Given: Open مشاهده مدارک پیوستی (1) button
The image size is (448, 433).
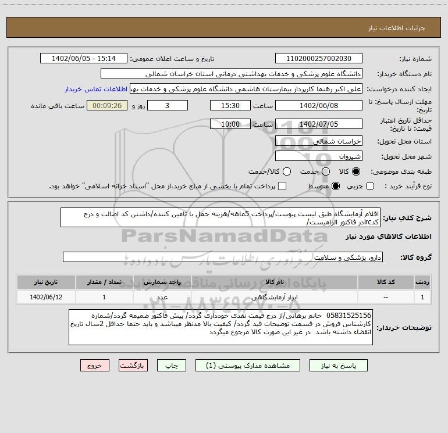Looking at the screenshot, I should [x=248, y=366].
